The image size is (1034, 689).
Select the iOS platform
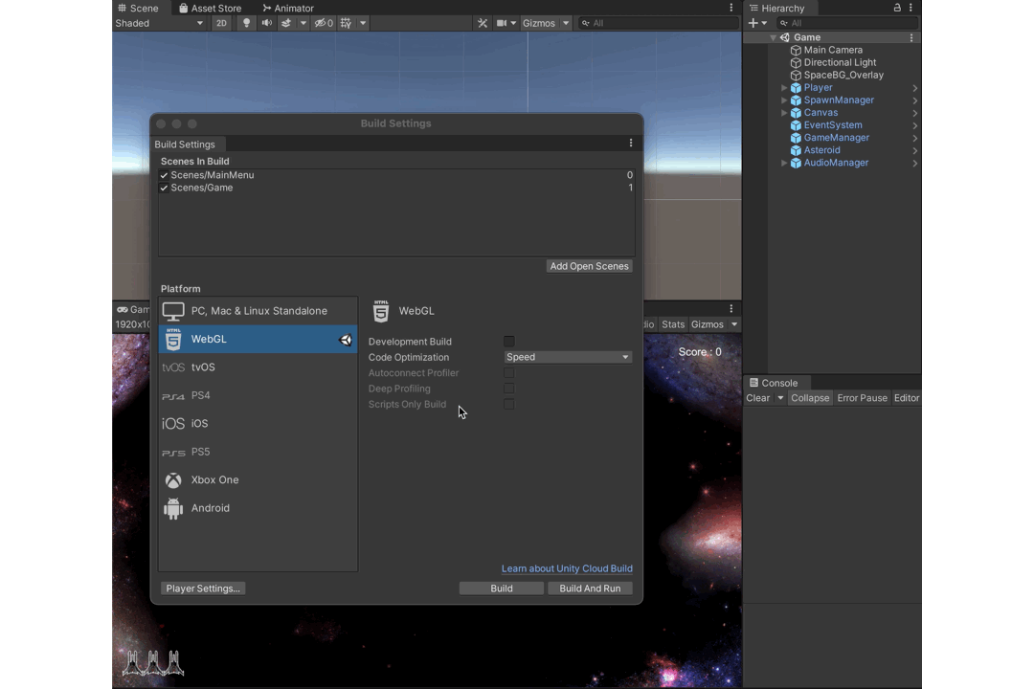click(258, 424)
